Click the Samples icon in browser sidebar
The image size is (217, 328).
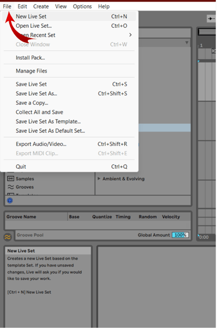[10, 178]
